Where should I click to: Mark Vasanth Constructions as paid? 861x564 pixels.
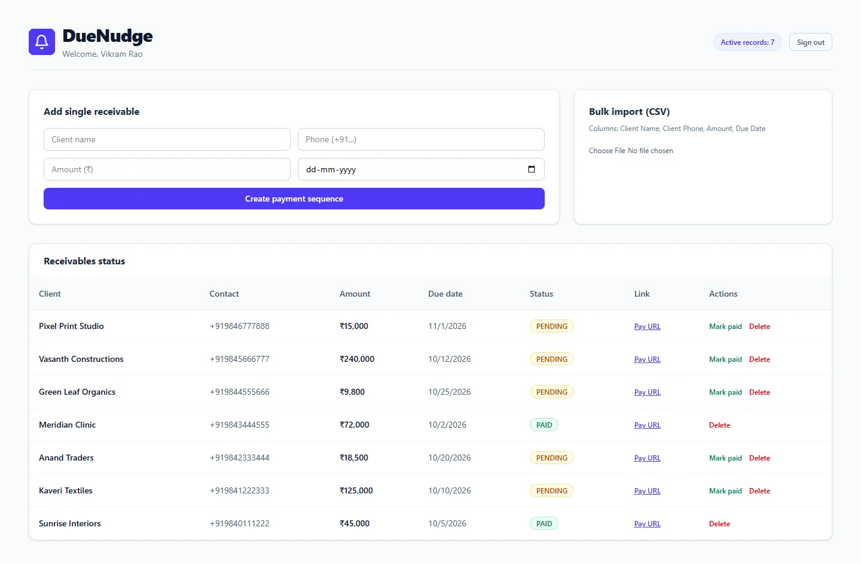point(725,359)
